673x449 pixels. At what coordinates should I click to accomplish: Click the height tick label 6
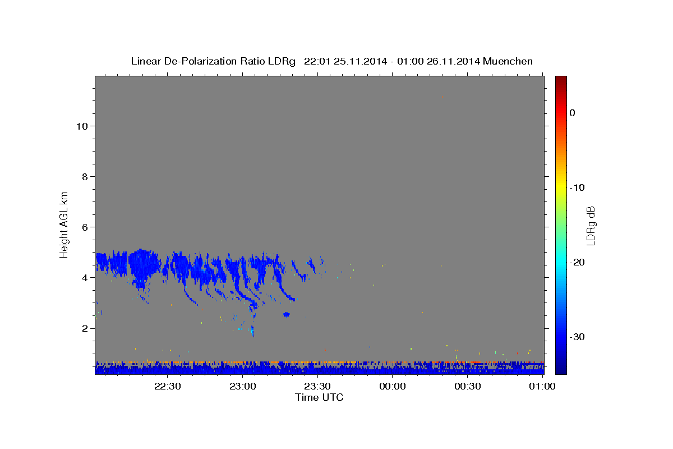point(86,227)
